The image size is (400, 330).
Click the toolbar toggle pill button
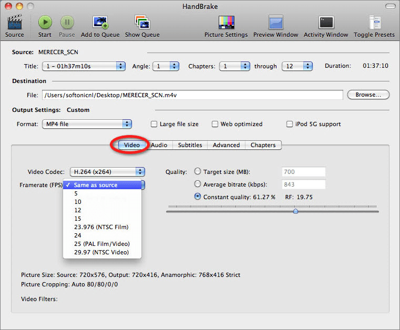click(390, 6)
